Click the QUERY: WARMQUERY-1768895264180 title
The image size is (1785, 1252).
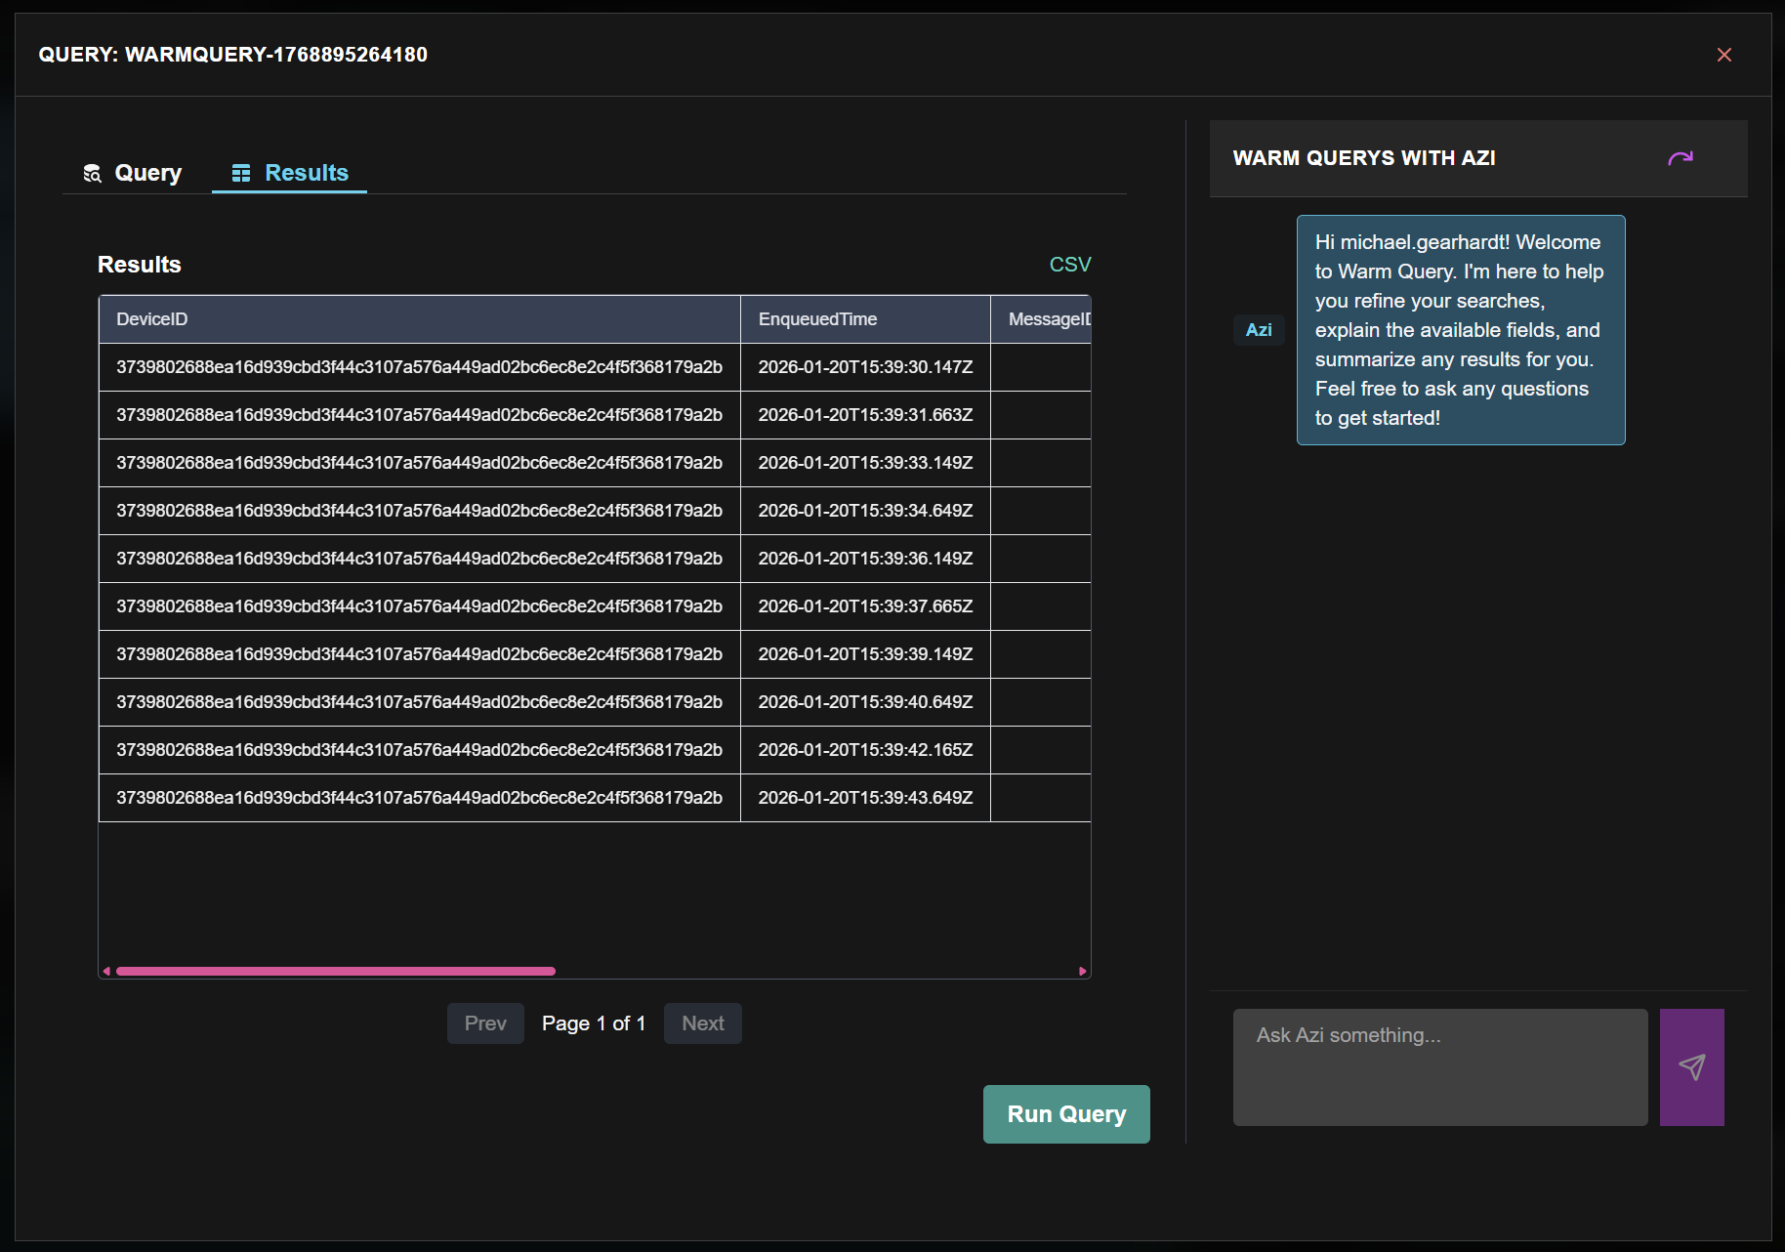(x=233, y=55)
